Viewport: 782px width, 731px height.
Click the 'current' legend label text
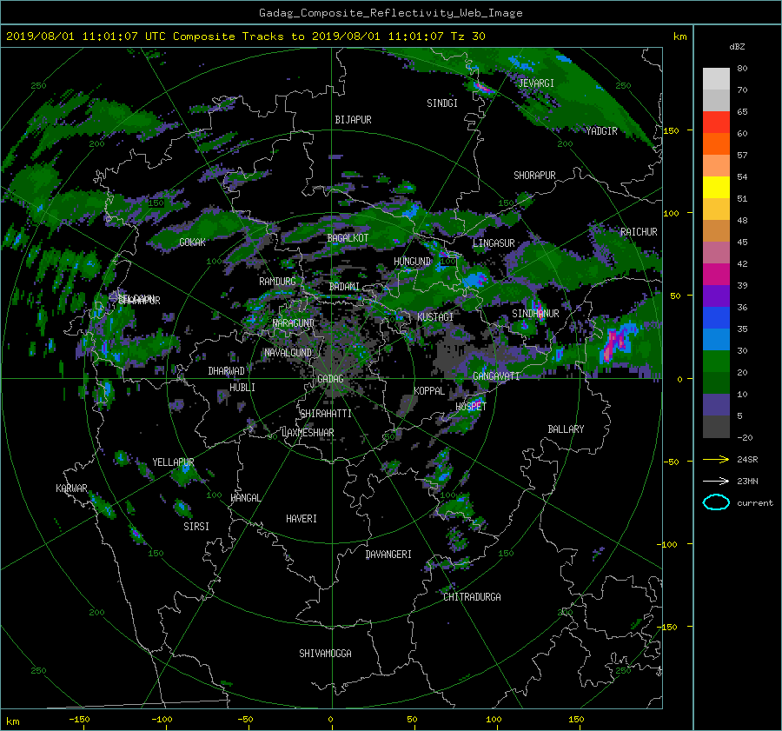click(x=755, y=503)
